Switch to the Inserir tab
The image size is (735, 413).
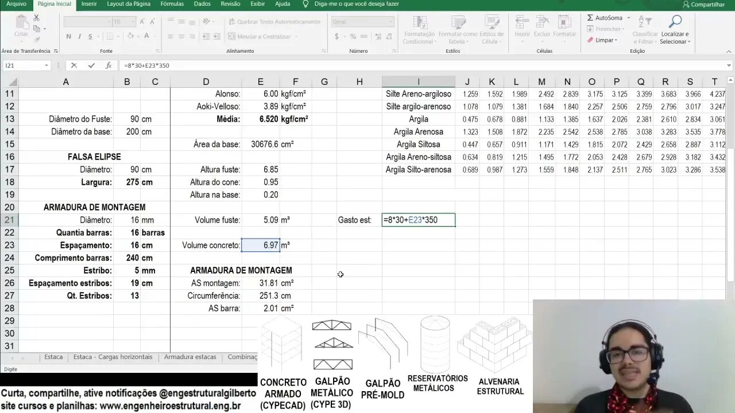89,4
